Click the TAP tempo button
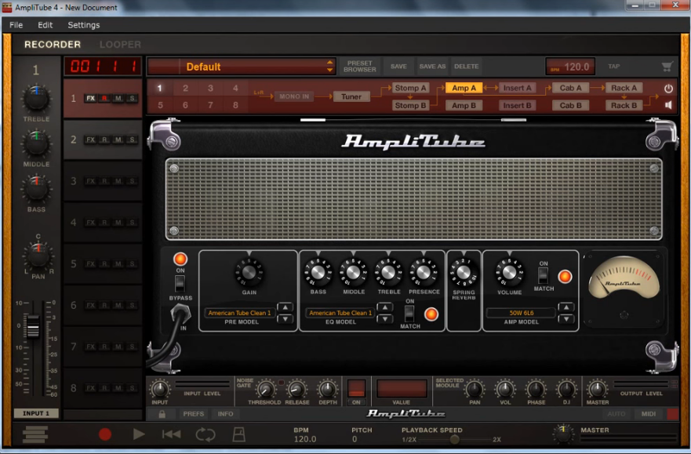The width and height of the screenshot is (691, 454). click(x=614, y=67)
